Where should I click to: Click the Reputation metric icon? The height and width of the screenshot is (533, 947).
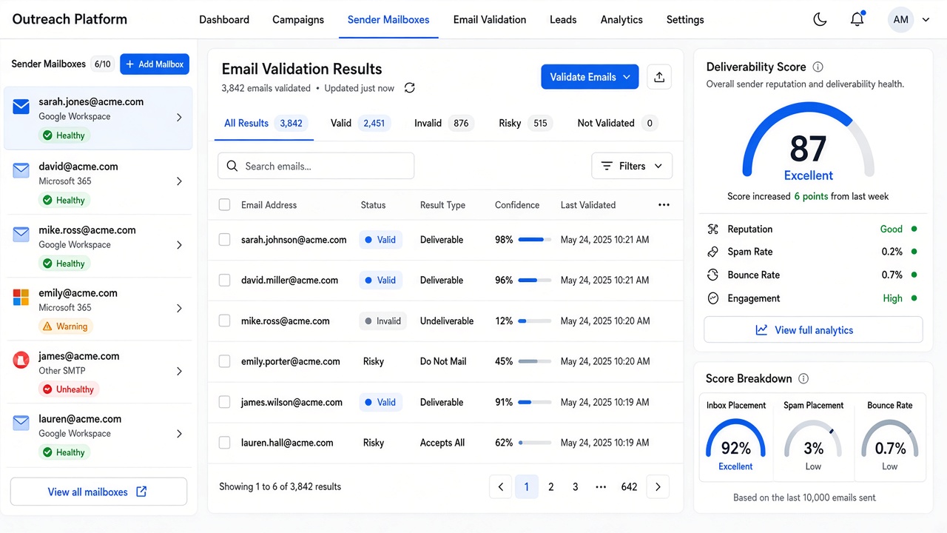coord(713,229)
